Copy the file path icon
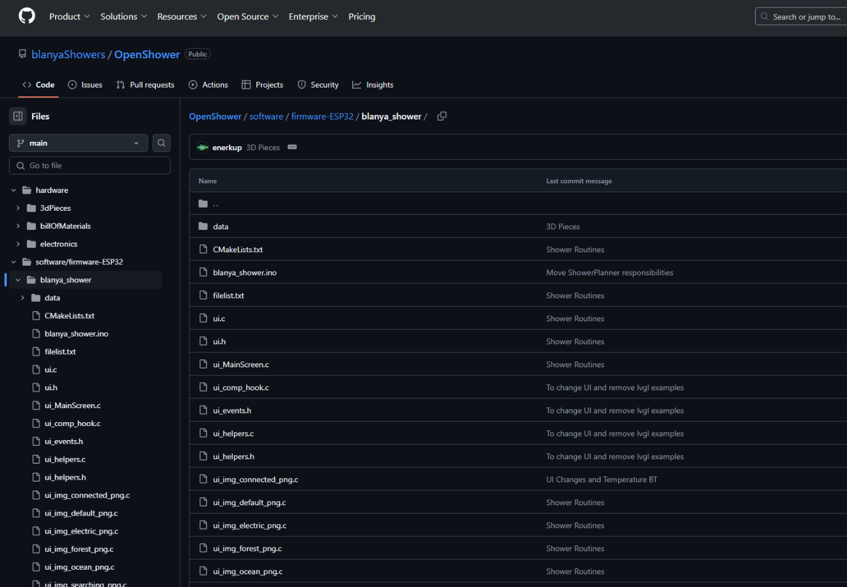The image size is (847, 587). point(442,116)
